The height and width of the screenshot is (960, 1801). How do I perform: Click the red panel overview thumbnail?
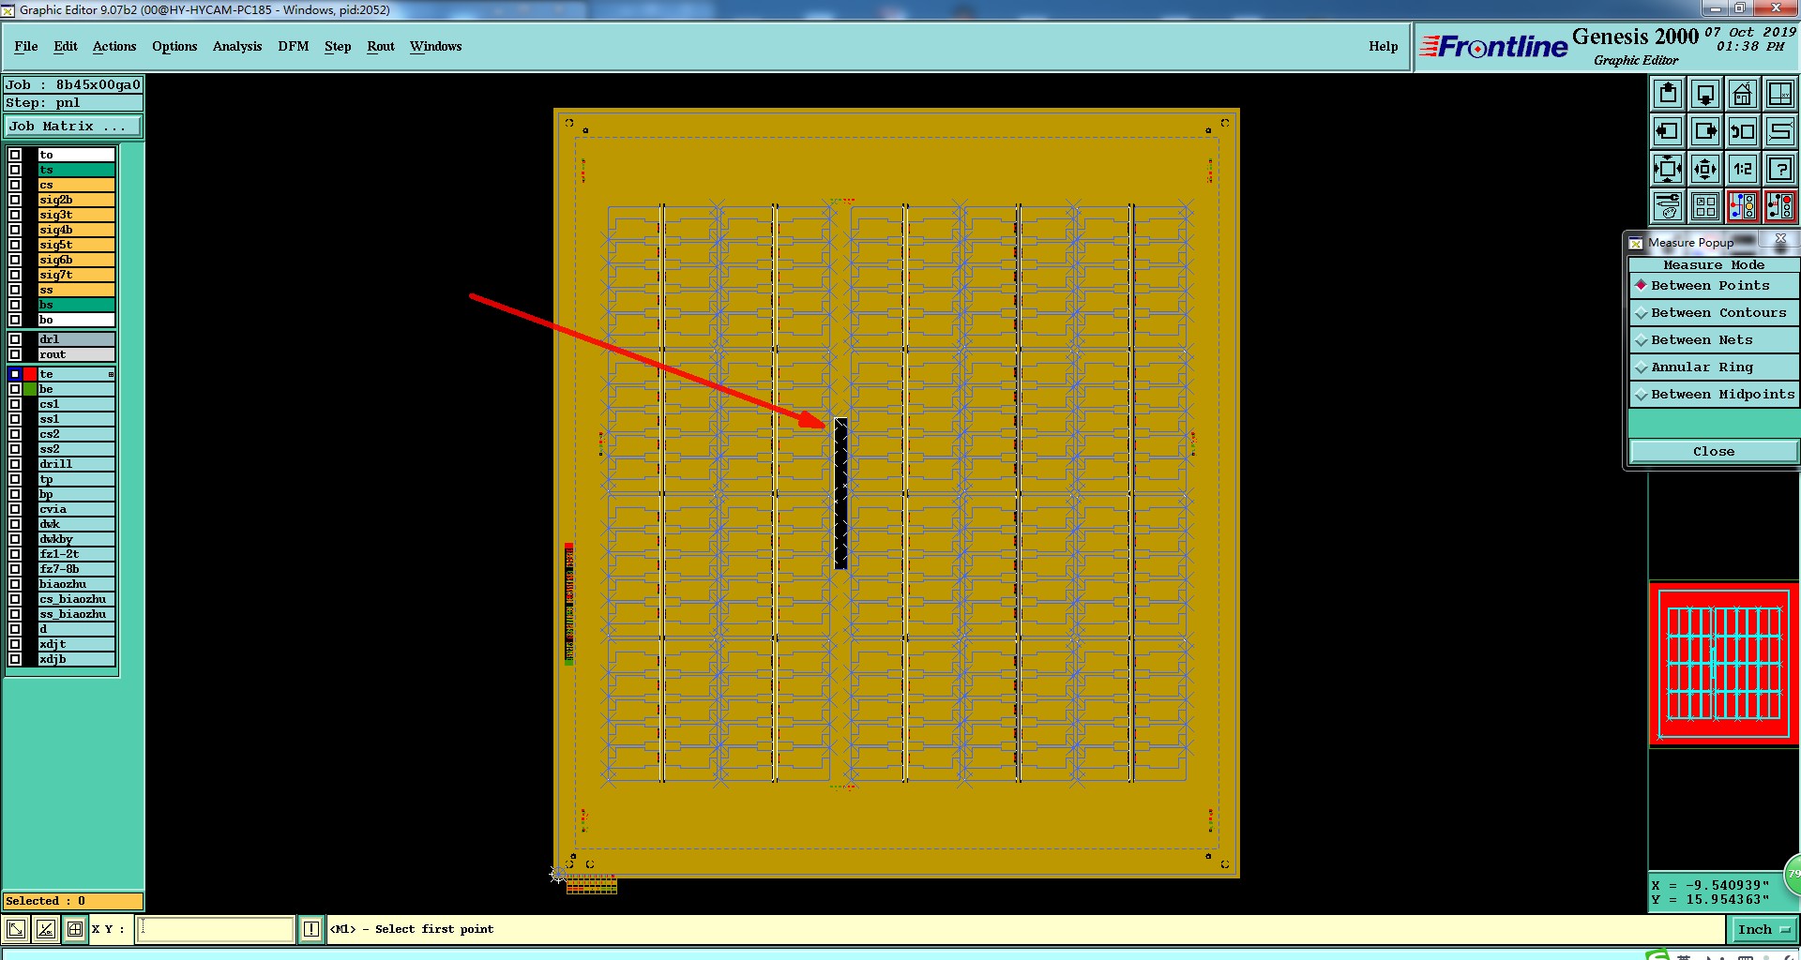(x=1724, y=664)
